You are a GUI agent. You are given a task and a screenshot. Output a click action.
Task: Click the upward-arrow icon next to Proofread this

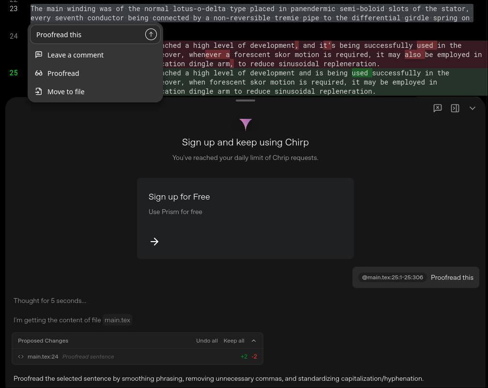click(151, 34)
